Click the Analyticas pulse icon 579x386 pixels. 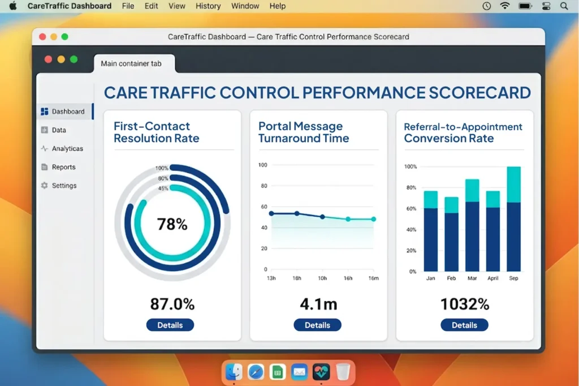[45, 148]
